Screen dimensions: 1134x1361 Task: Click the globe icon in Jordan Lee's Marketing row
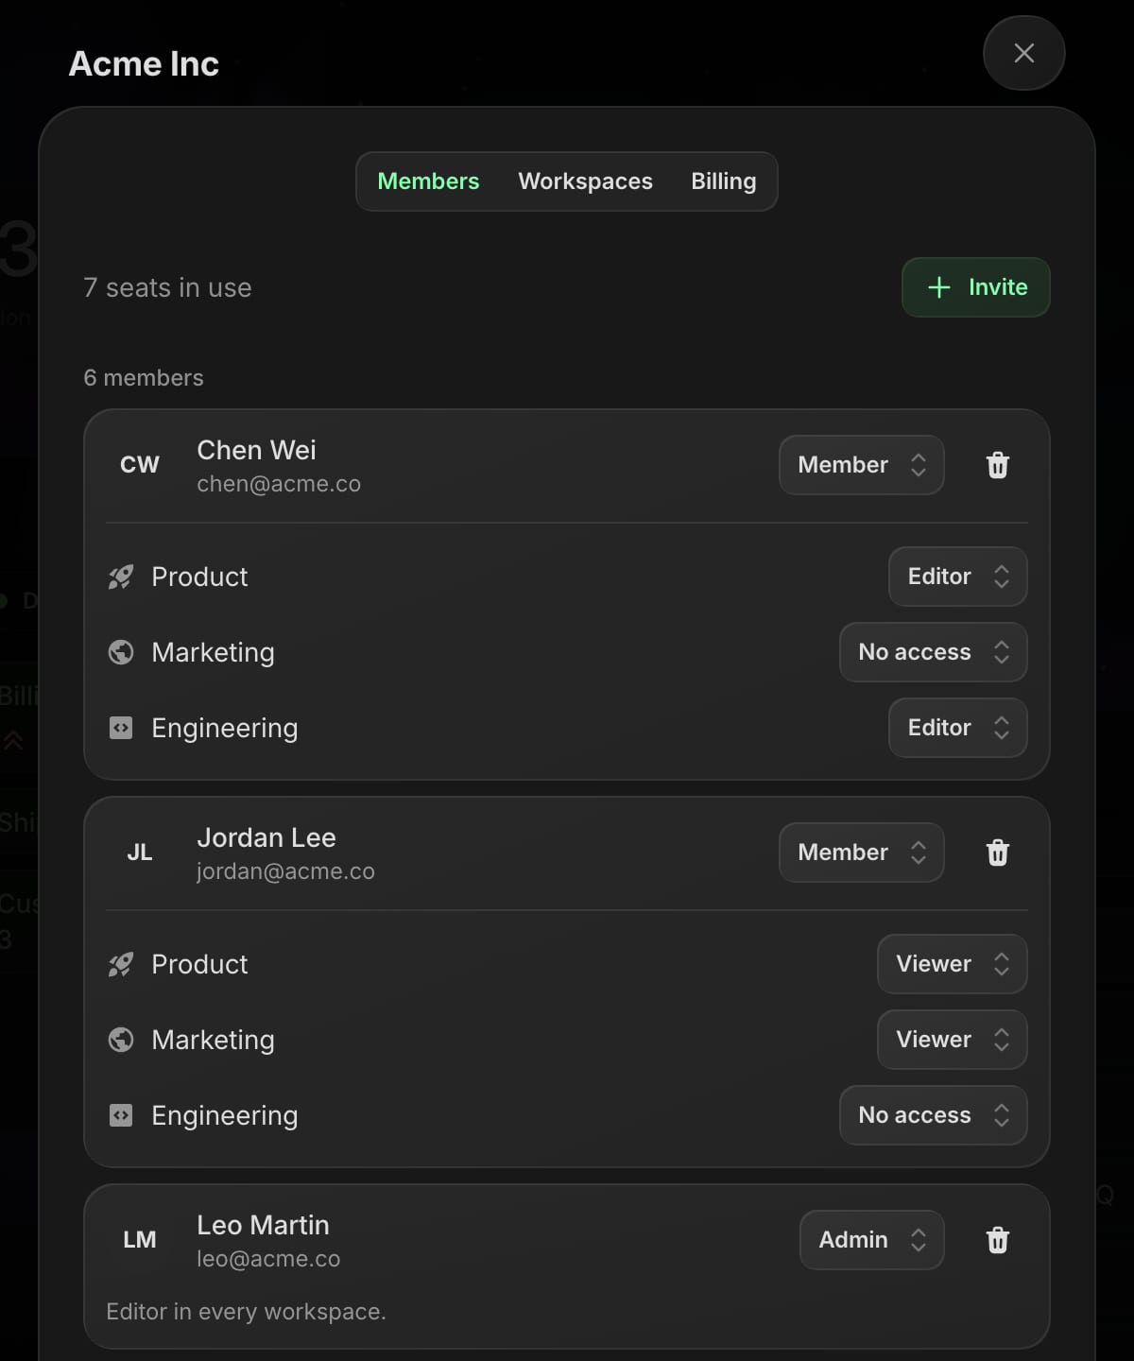click(x=121, y=1040)
